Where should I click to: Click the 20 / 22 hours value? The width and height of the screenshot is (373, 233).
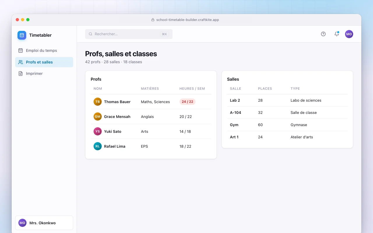pos(186,116)
